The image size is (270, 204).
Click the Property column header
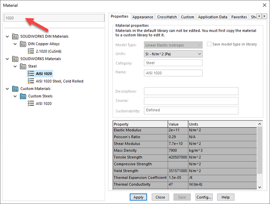(x=140, y=124)
